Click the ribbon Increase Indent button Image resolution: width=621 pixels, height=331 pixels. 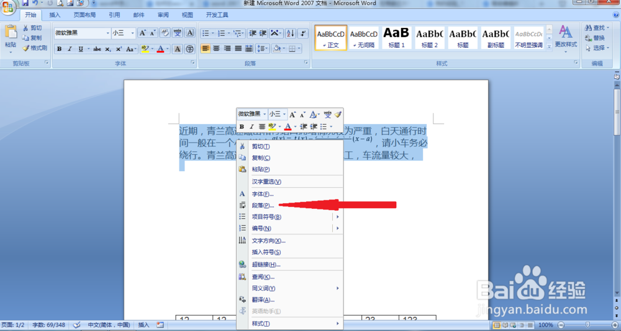tap(263, 33)
